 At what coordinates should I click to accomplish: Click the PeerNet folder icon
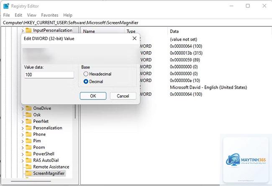pos(28,121)
